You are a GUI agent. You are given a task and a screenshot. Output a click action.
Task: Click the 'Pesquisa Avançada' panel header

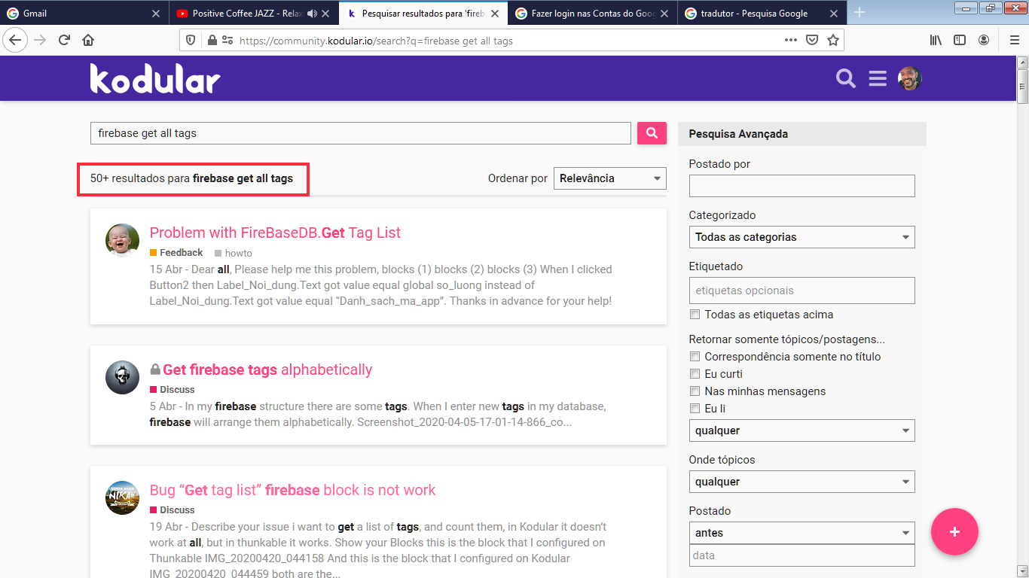click(x=802, y=134)
